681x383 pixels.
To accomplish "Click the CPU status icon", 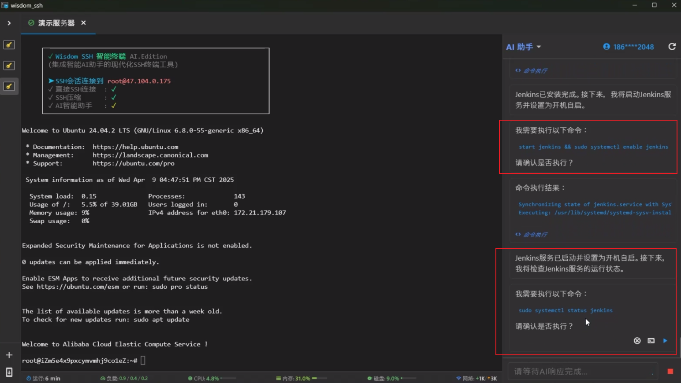I will [x=190, y=379].
